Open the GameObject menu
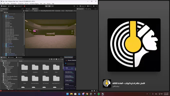 tap(14, 4)
